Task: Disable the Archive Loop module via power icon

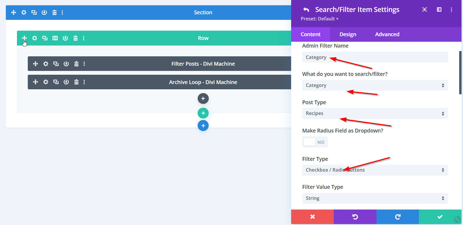Action: pos(66,82)
